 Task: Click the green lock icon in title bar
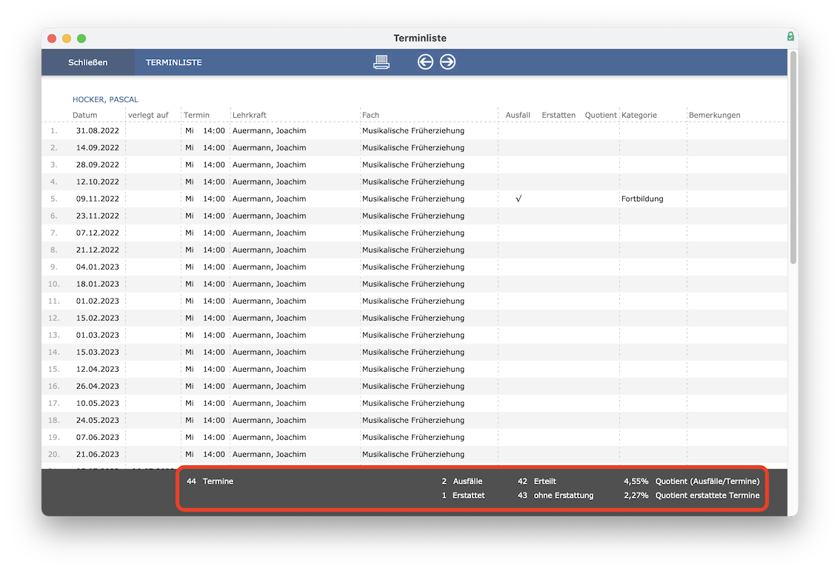click(790, 36)
